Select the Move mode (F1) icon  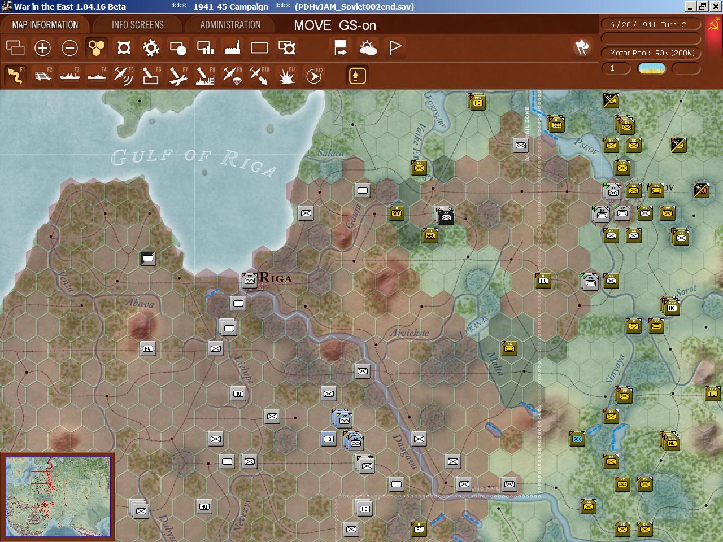click(15, 76)
